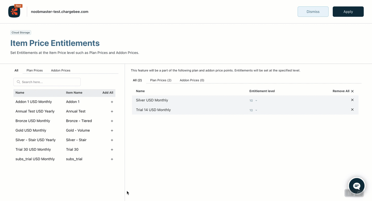This screenshot has width=372, height=201.
Task: Add Gold USD Monthly using plus icon
Action: point(112,131)
